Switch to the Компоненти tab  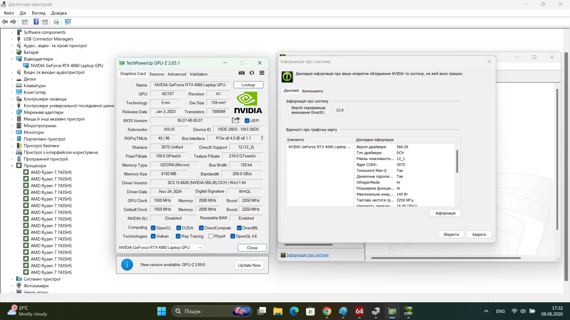click(312, 91)
